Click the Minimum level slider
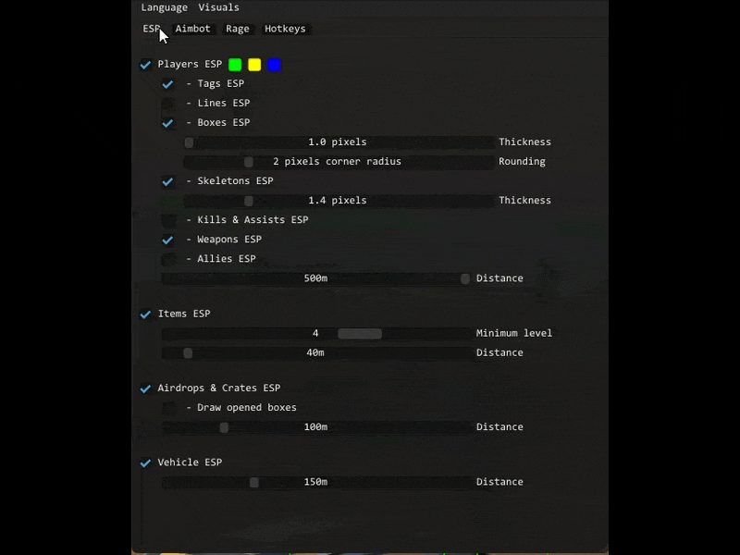 316,334
